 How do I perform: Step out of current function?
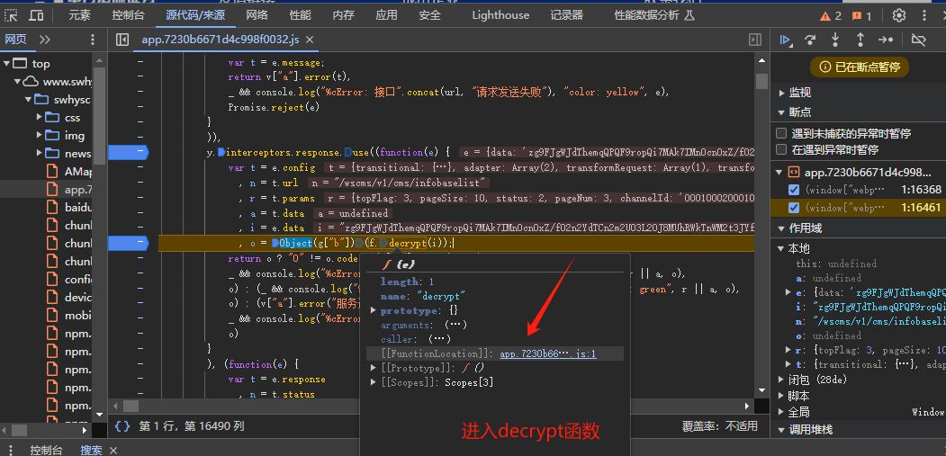click(x=860, y=40)
